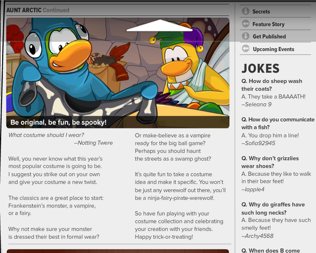Click the joke 'When does B come'
This screenshot has width=316, height=253.
271,250
